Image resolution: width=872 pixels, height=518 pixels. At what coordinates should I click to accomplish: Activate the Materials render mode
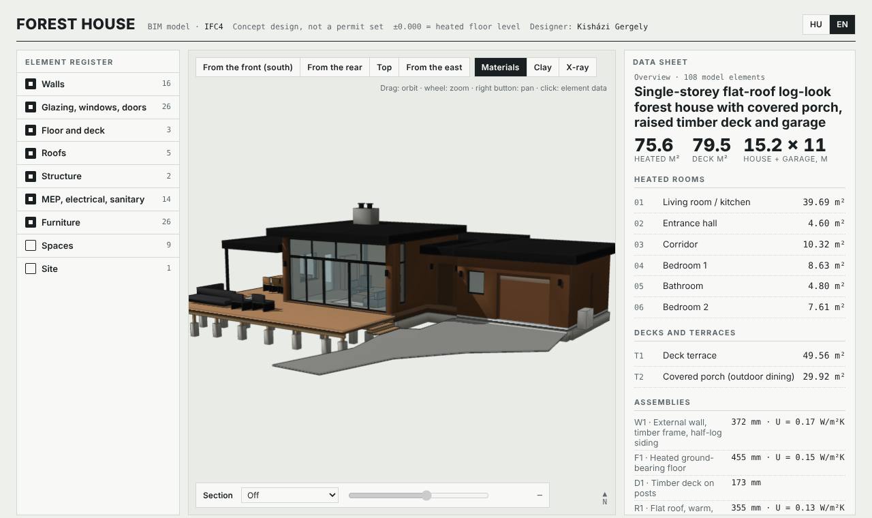point(500,67)
